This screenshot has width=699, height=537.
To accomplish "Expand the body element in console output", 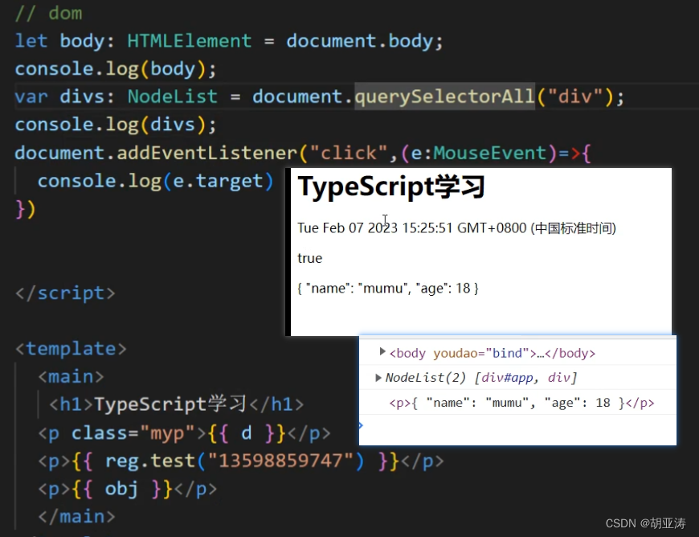I will click(x=382, y=352).
